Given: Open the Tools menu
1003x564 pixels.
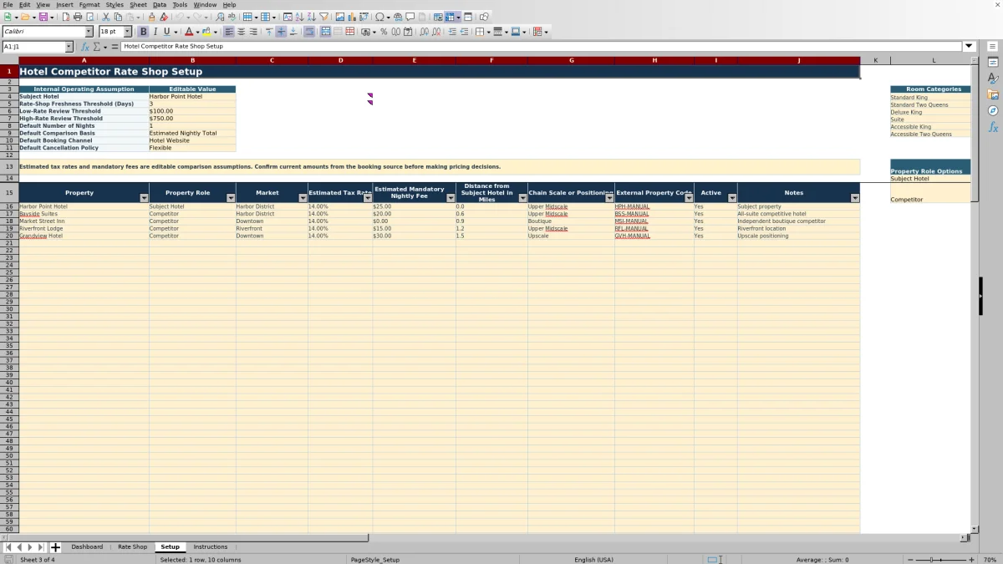Looking at the screenshot, I should [180, 4].
